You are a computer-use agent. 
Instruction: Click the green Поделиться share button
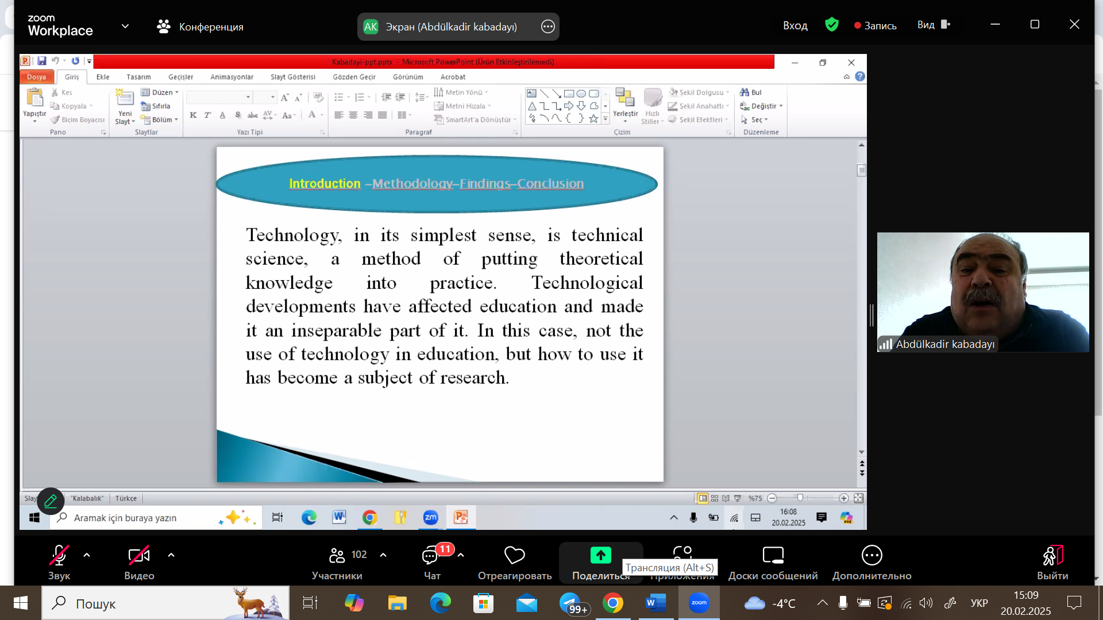coord(600,555)
